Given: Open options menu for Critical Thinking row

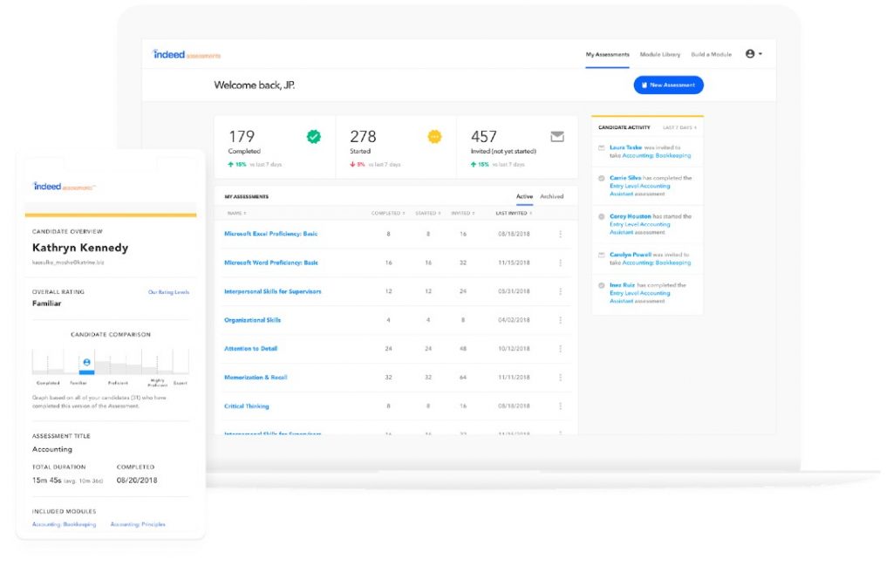Looking at the screenshot, I should pyautogui.click(x=561, y=406).
